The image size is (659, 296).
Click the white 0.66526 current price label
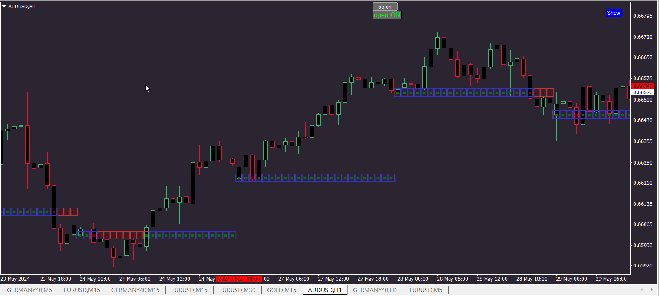click(x=643, y=93)
